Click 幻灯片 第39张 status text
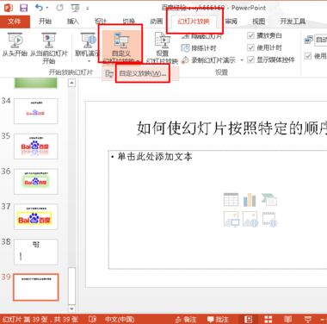The height and width of the screenshot is (324, 327). pos(40,320)
